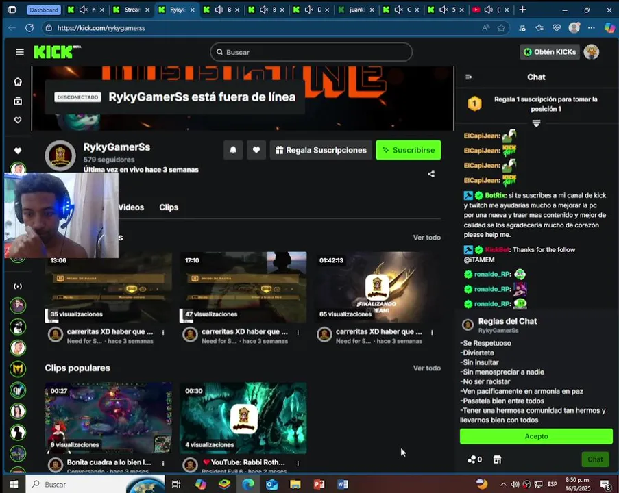The width and height of the screenshot is (619, 493).
Task: Expand the gift leaderboard chevron
Action: click(536, 123)
